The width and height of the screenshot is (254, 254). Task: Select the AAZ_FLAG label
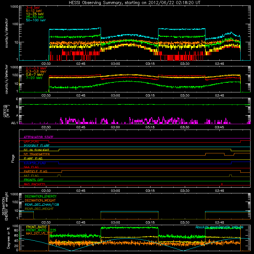tap(31, 176)
